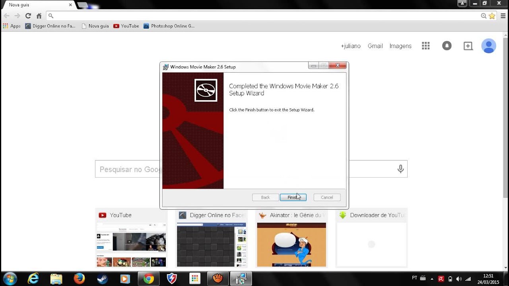Open the Chrome home page button
Image resolution: width=509 pixels, height=286 pixels.
pos(39,16)
